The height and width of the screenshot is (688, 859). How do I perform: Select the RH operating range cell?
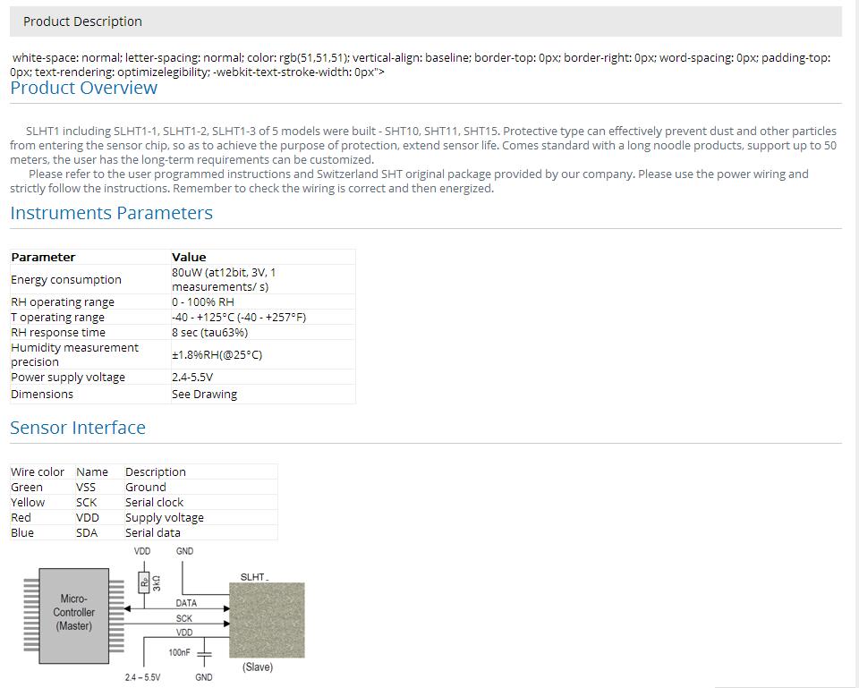90,302
